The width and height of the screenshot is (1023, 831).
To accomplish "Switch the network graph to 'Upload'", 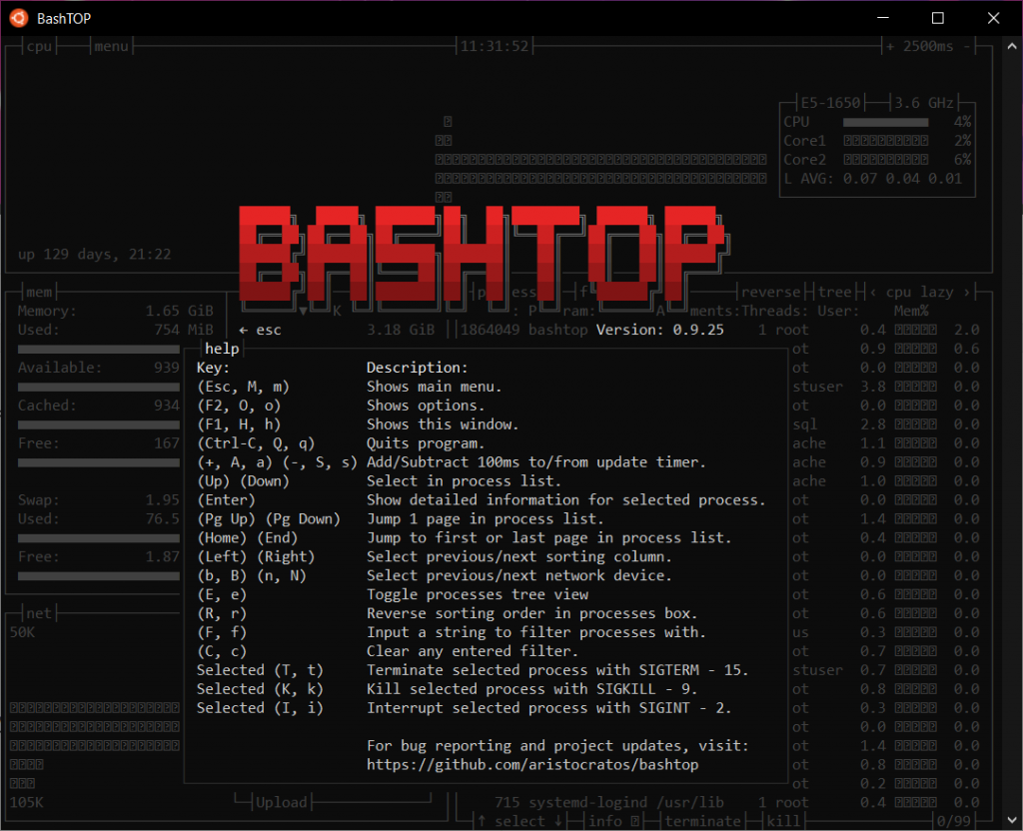I will pos(281,801).
